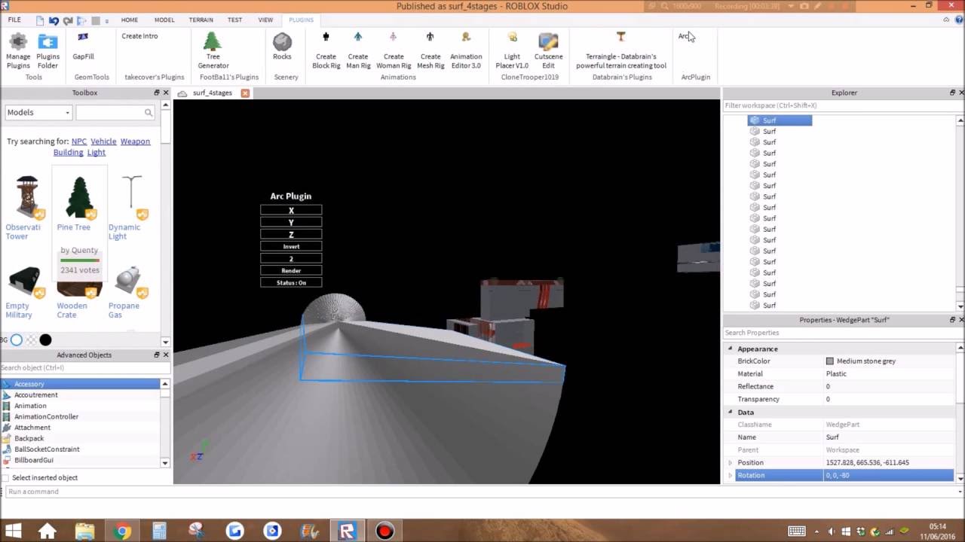Click the red record icon in taskbar

(384, 531)
